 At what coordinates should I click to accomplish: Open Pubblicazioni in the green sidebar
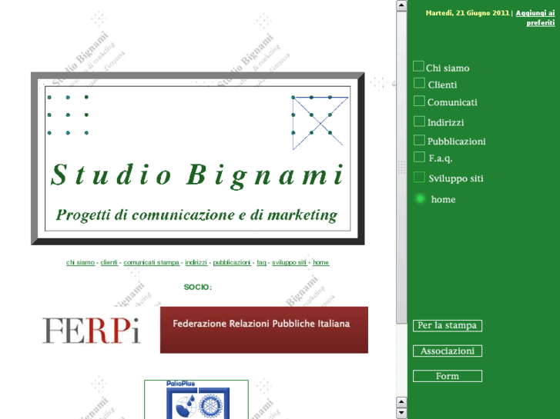(x=457, y=141)
